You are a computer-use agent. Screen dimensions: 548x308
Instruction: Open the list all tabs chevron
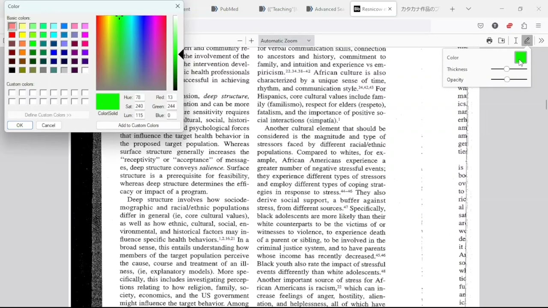point(468,9)
